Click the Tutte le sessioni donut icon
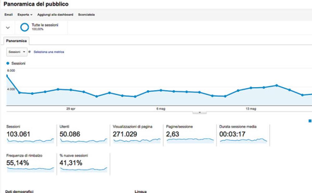This screenshot has height=193, width=312. pyautogui.click(x=25, y=27)
